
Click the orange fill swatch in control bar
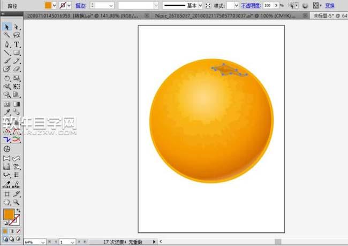point(48,5)
